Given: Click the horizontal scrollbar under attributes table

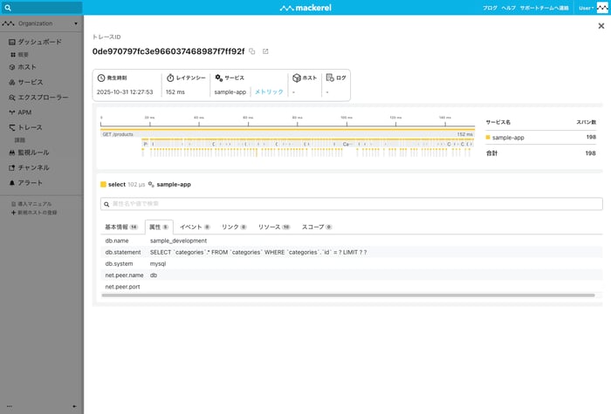Looking at the screenshot, I should (288, 295).
